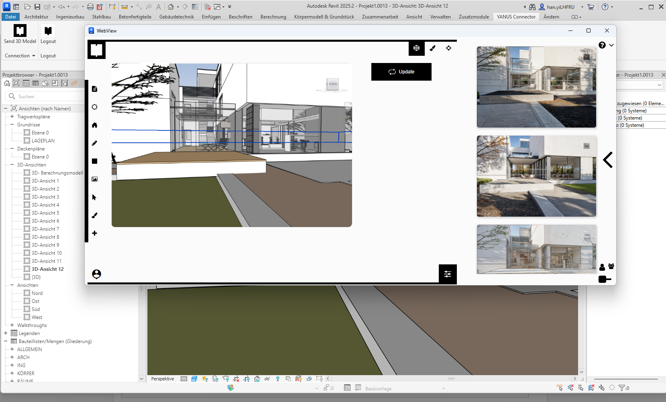Click the Update button

click(401, 72)
